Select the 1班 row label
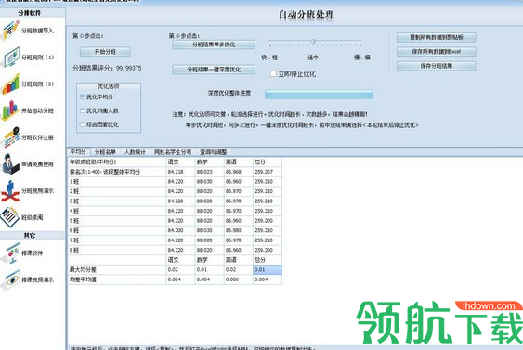Screen dimensions: 523x350 74,182
